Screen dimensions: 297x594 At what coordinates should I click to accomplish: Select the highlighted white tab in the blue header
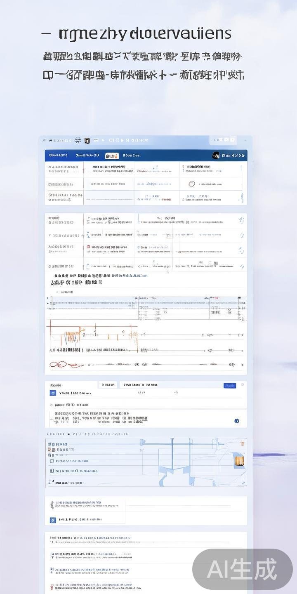tap(111, 156)
